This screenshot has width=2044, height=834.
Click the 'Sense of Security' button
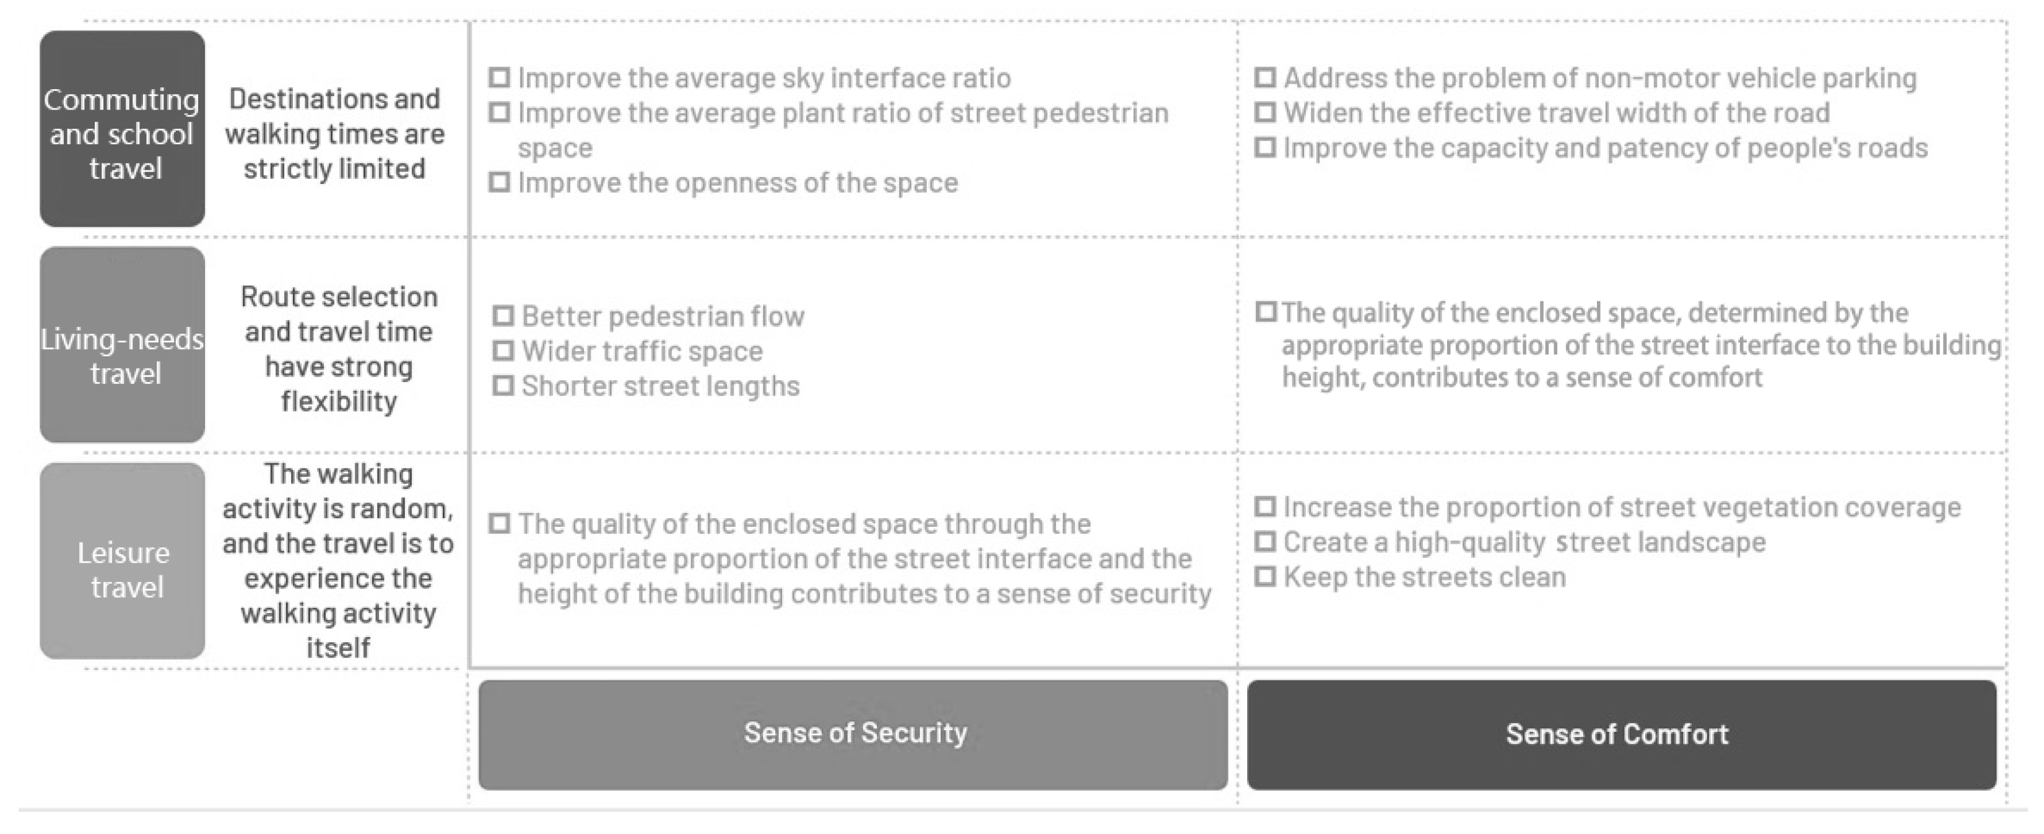[853, 734]
